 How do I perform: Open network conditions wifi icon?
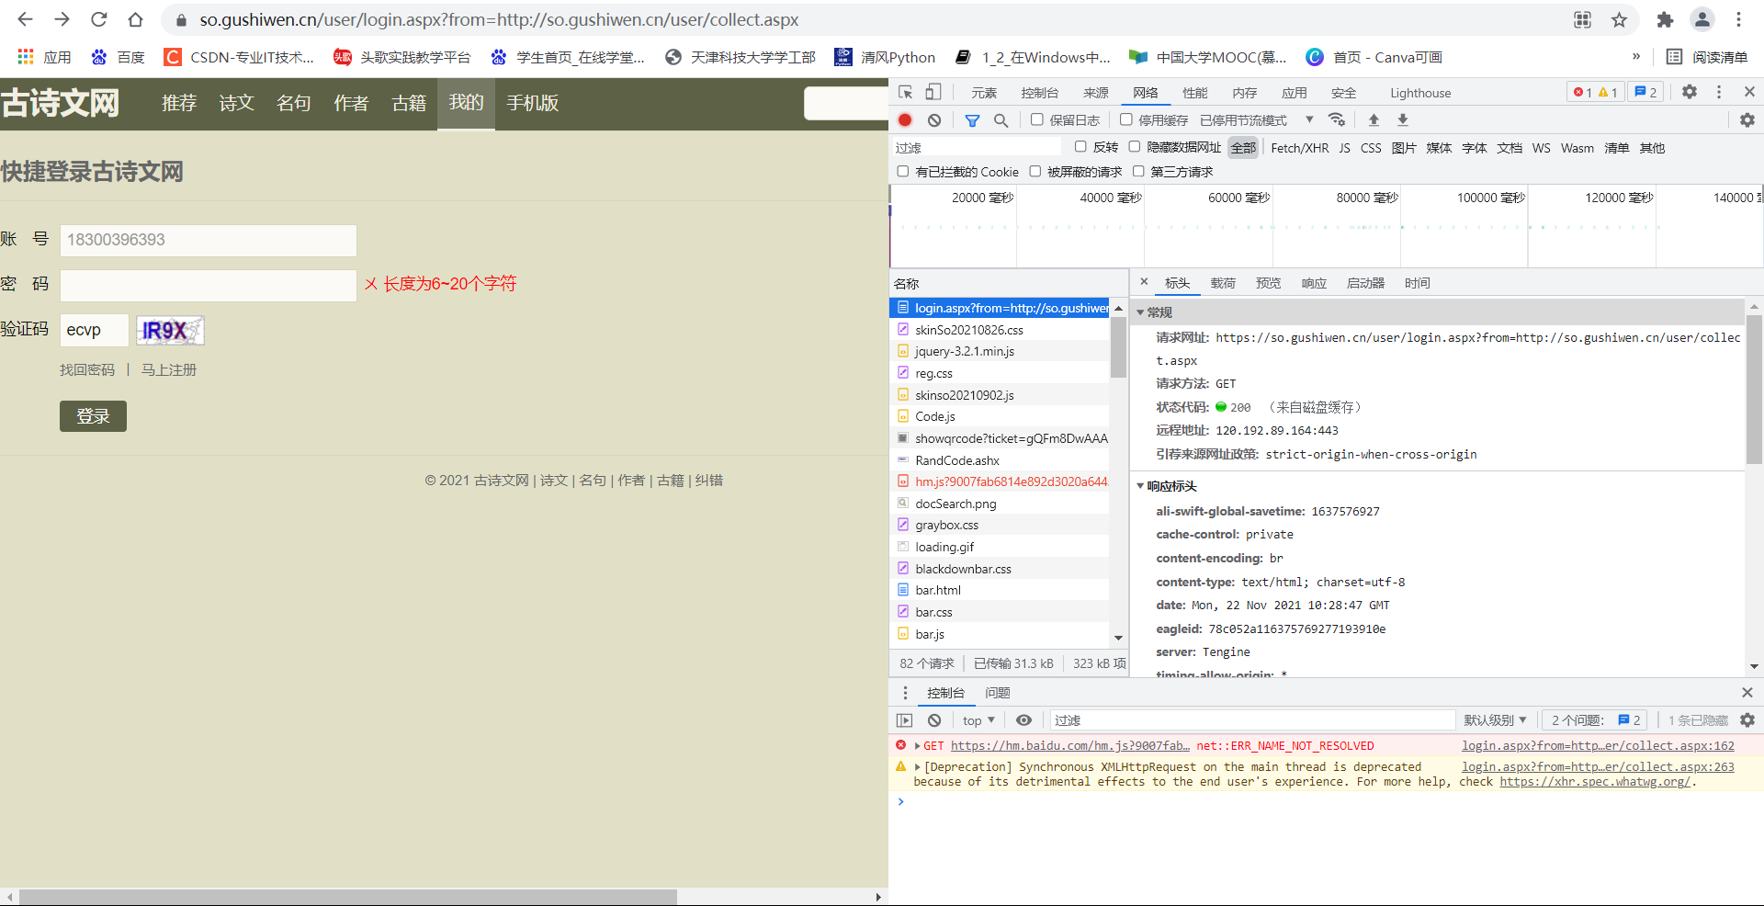click(1337, 119)
